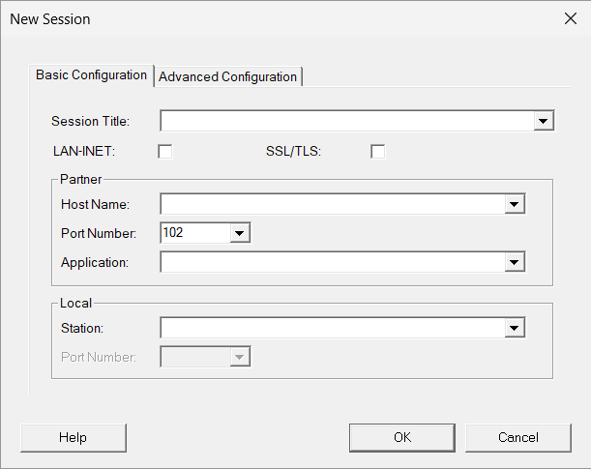Switch to the Advanced Configuration tab
The image size is (591, 469).
pos(227,76)
